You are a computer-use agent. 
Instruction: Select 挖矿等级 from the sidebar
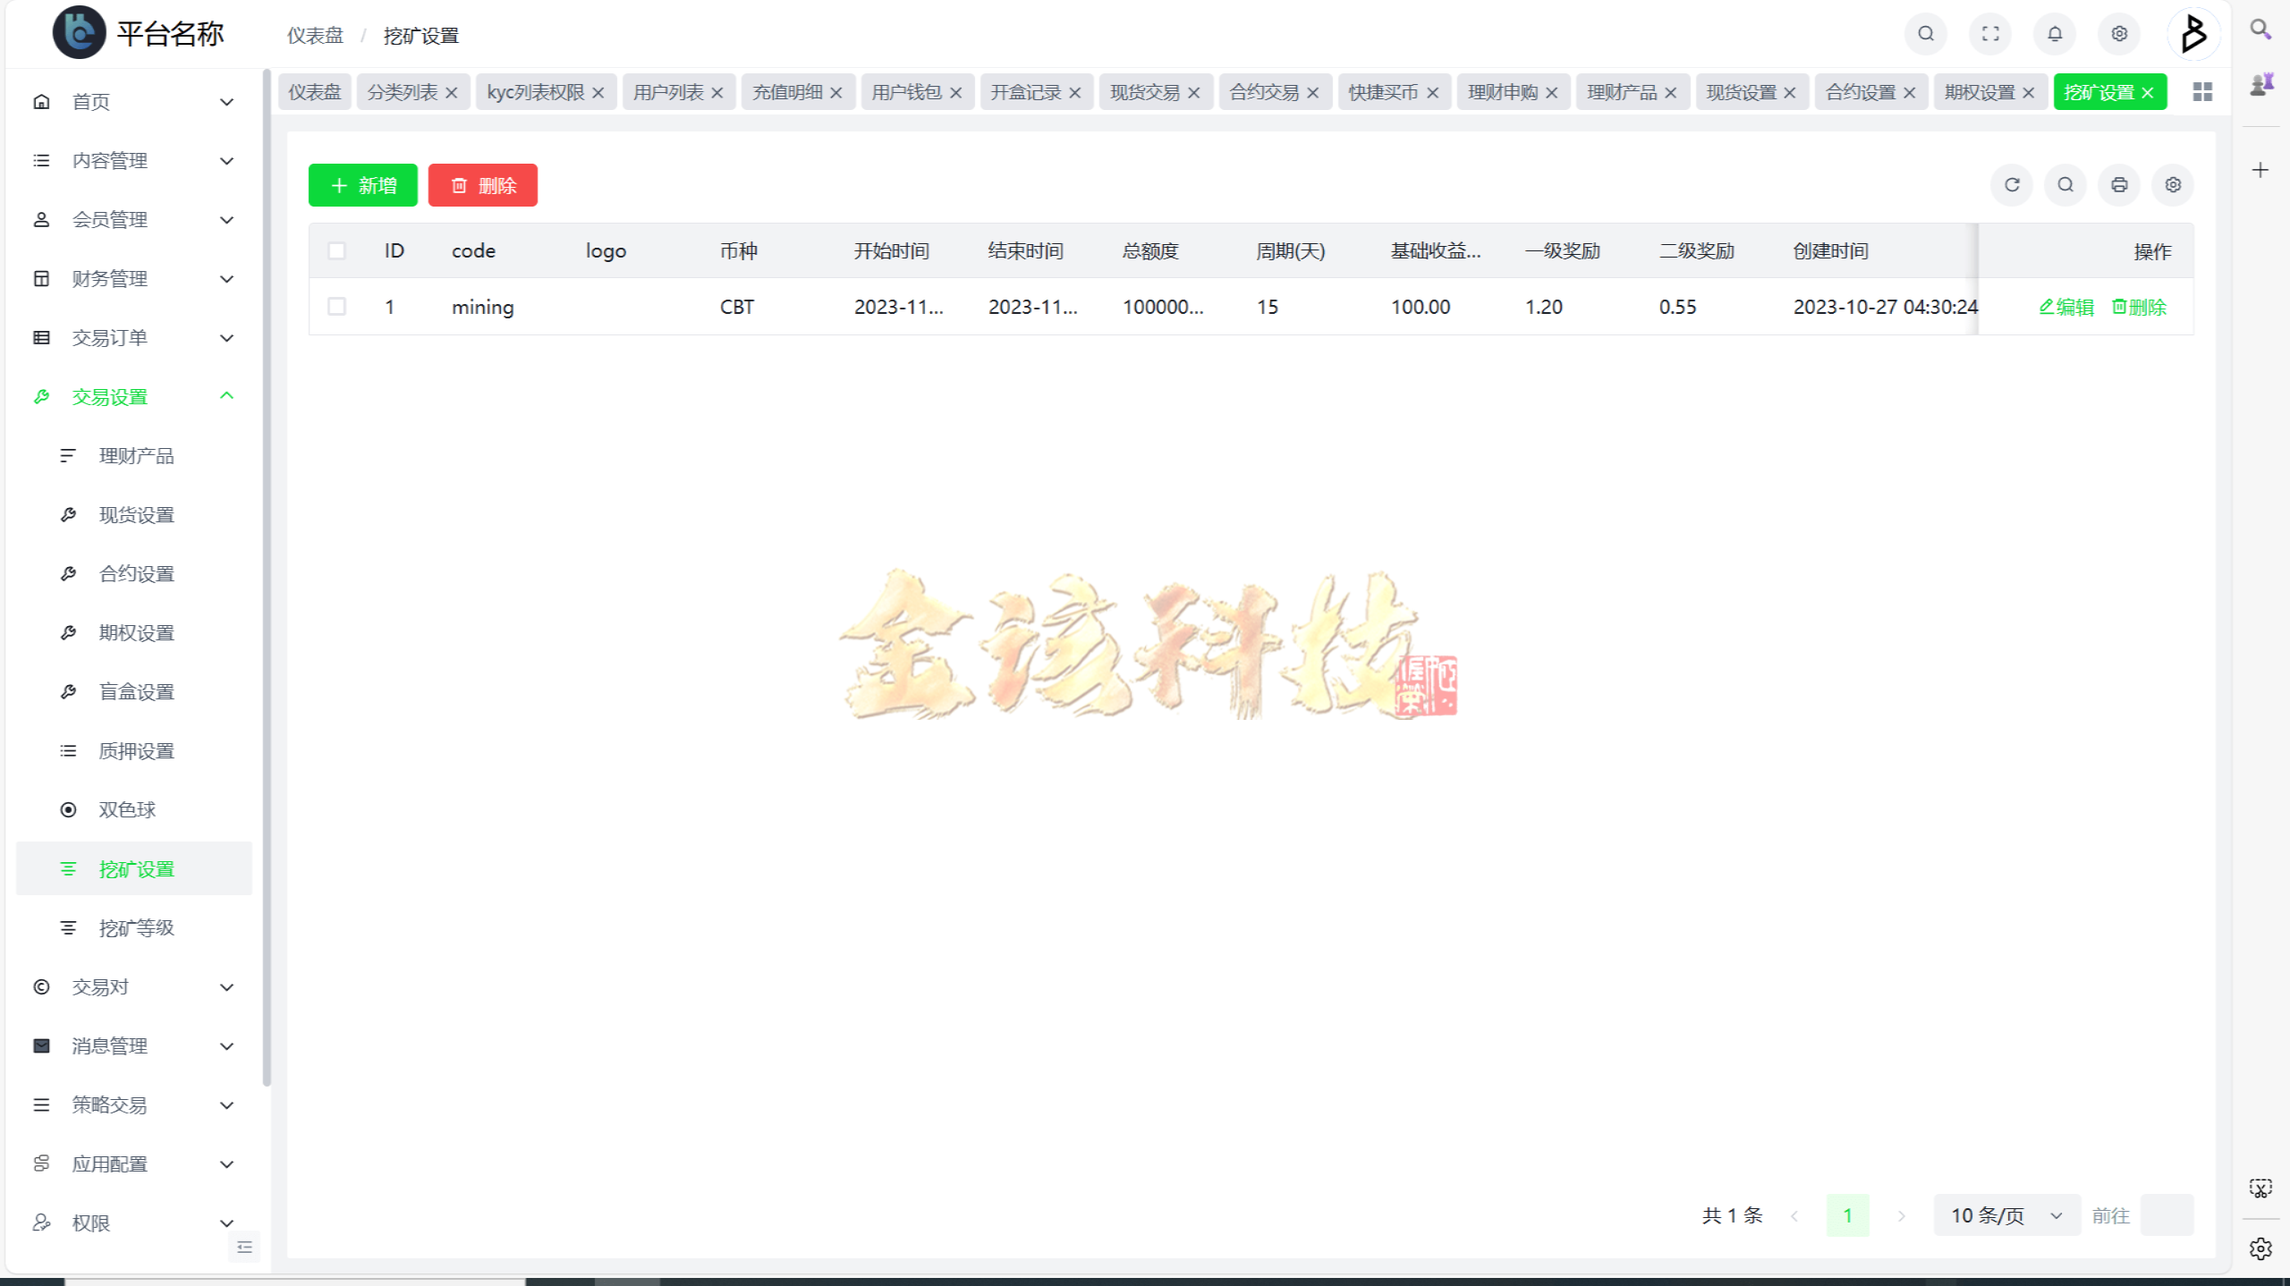point(136,927)
